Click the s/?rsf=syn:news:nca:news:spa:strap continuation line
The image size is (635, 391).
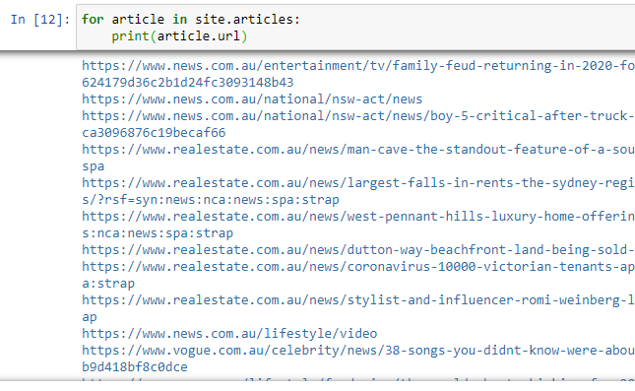point(210,200)
